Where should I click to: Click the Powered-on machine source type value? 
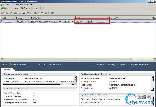click(x=34, y=78)
